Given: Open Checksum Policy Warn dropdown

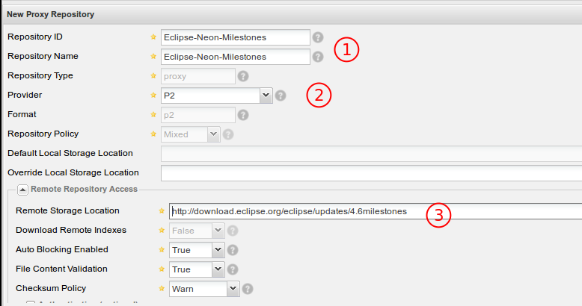Looking at the screenshot, I should tap(233, 289).
